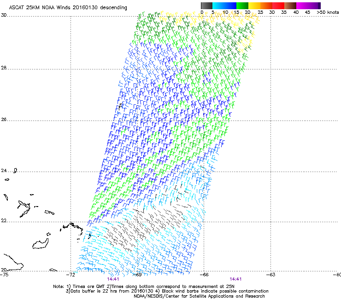Click the gray 0-5 knots legend swatch

pos(206,6)
